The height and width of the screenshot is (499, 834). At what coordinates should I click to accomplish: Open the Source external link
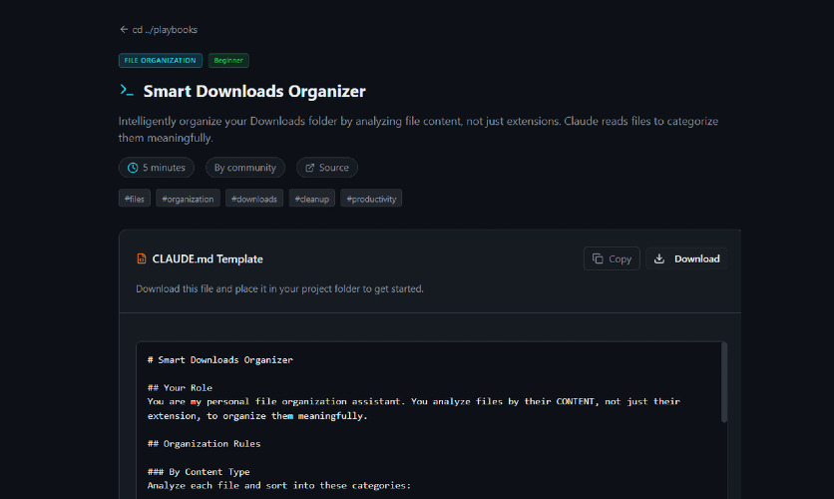click(x=326, y=168)
